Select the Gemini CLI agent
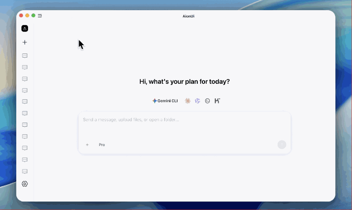 coord(165,101)
